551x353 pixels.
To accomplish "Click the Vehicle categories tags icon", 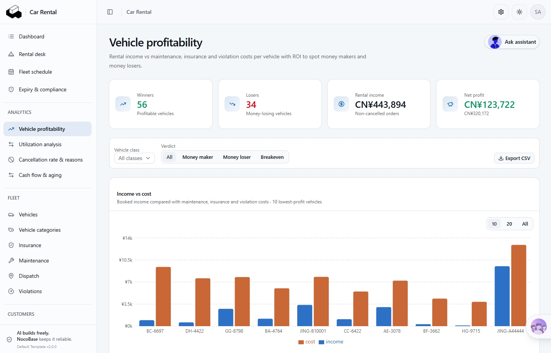I will 11,230.
